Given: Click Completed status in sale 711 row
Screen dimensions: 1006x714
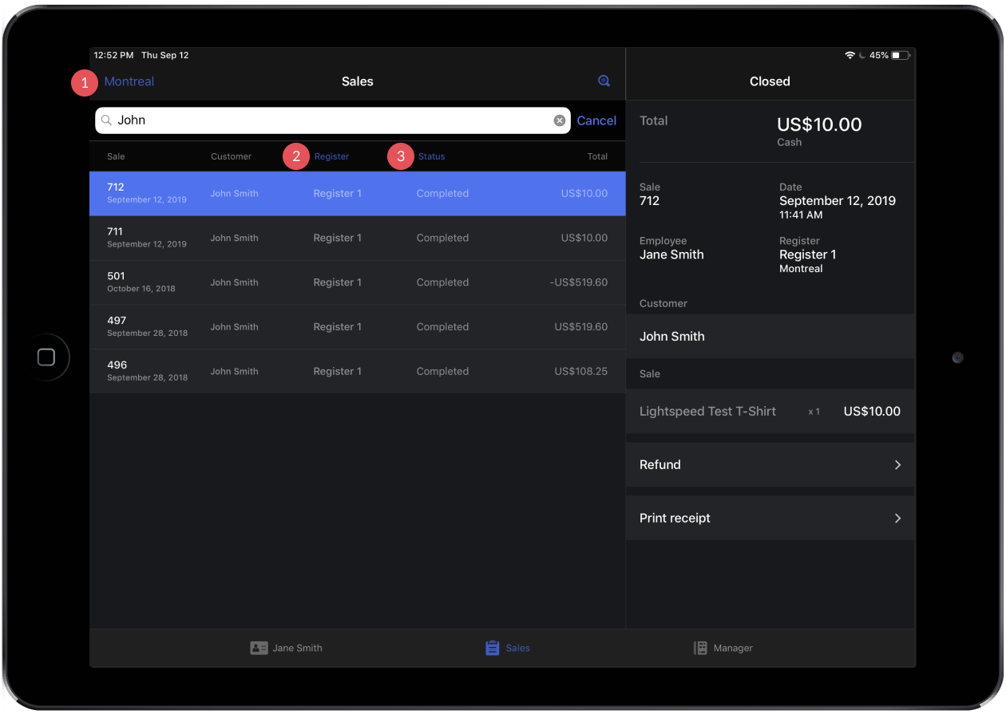Looking at the screenshot, I should [442, 238].
